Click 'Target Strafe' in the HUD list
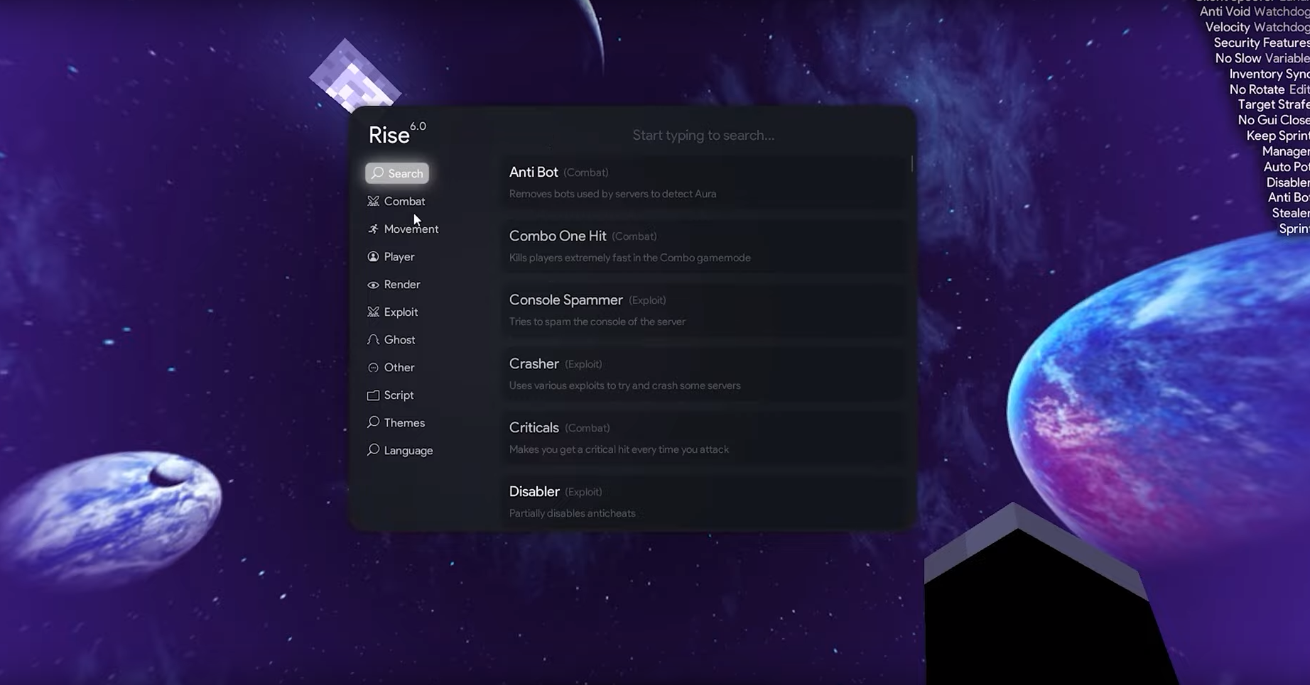This screenshot has width=1310, height=685. 1274,104
